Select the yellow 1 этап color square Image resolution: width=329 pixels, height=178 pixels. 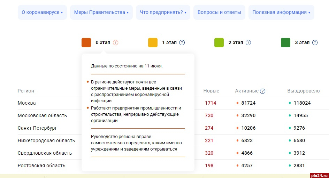pyautogui.click(x=153, y=43)
